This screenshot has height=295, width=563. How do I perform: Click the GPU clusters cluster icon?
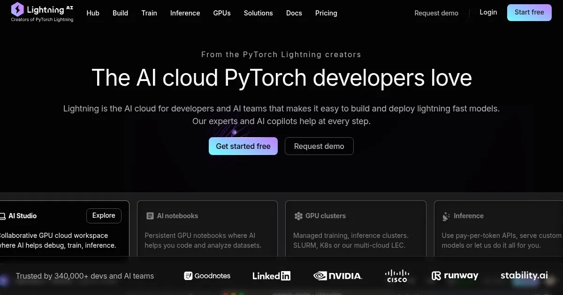click(298, 216)
